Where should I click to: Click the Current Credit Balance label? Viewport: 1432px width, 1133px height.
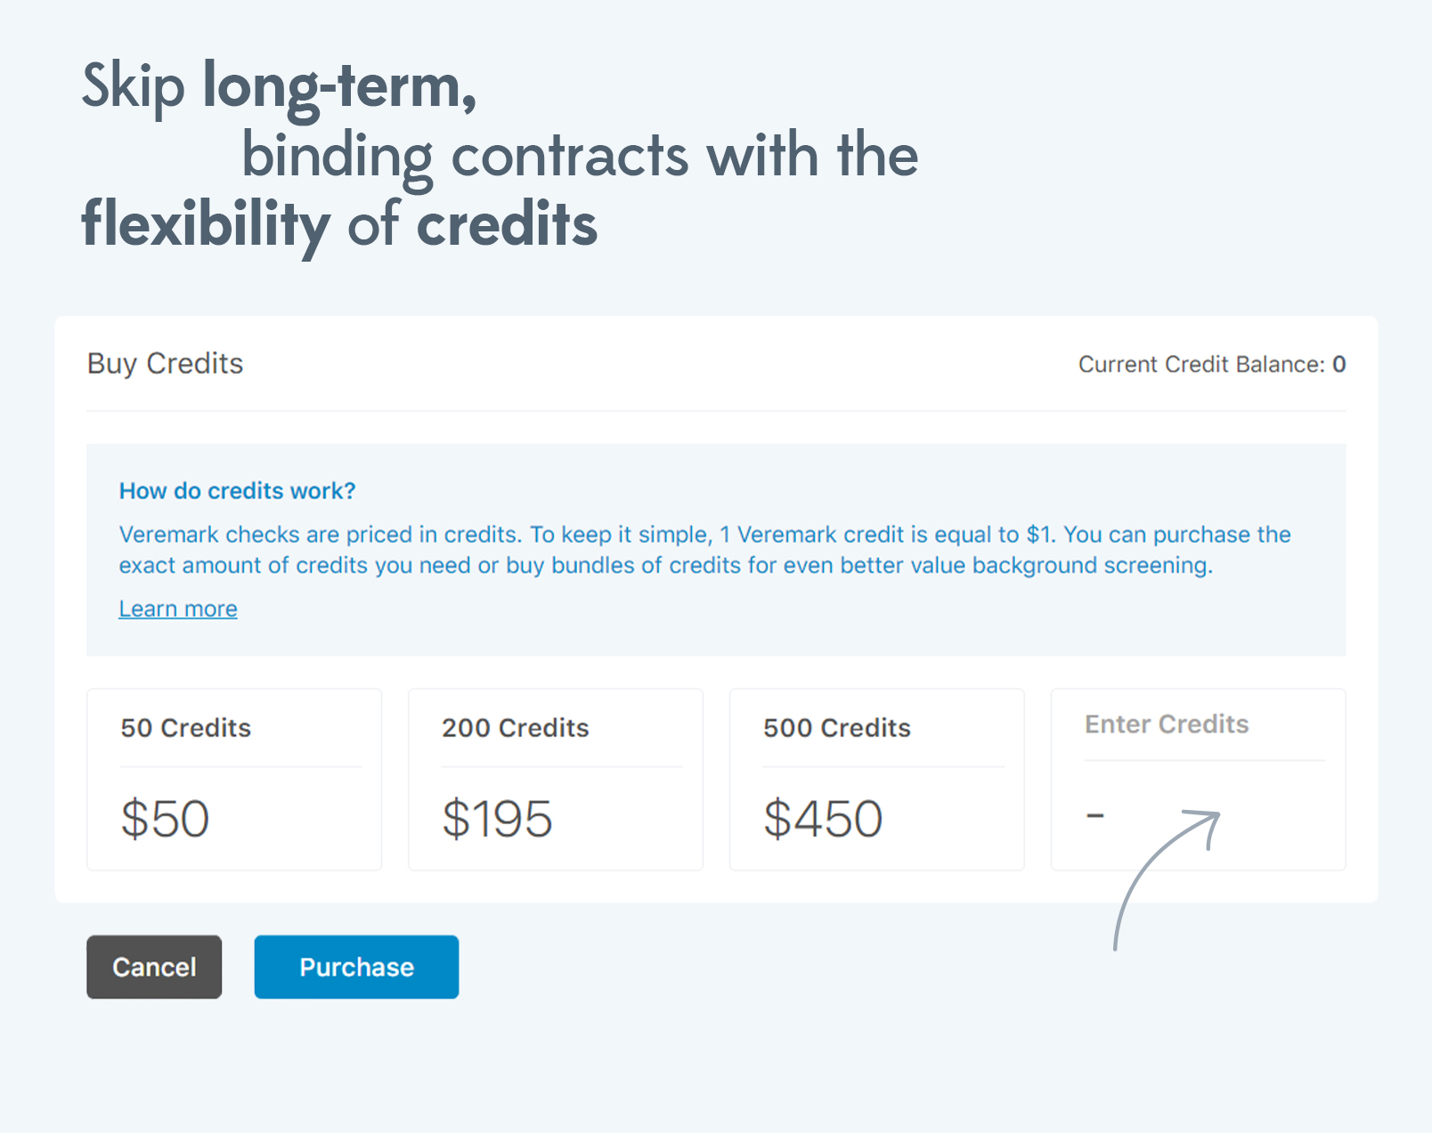click(1201, 364)
